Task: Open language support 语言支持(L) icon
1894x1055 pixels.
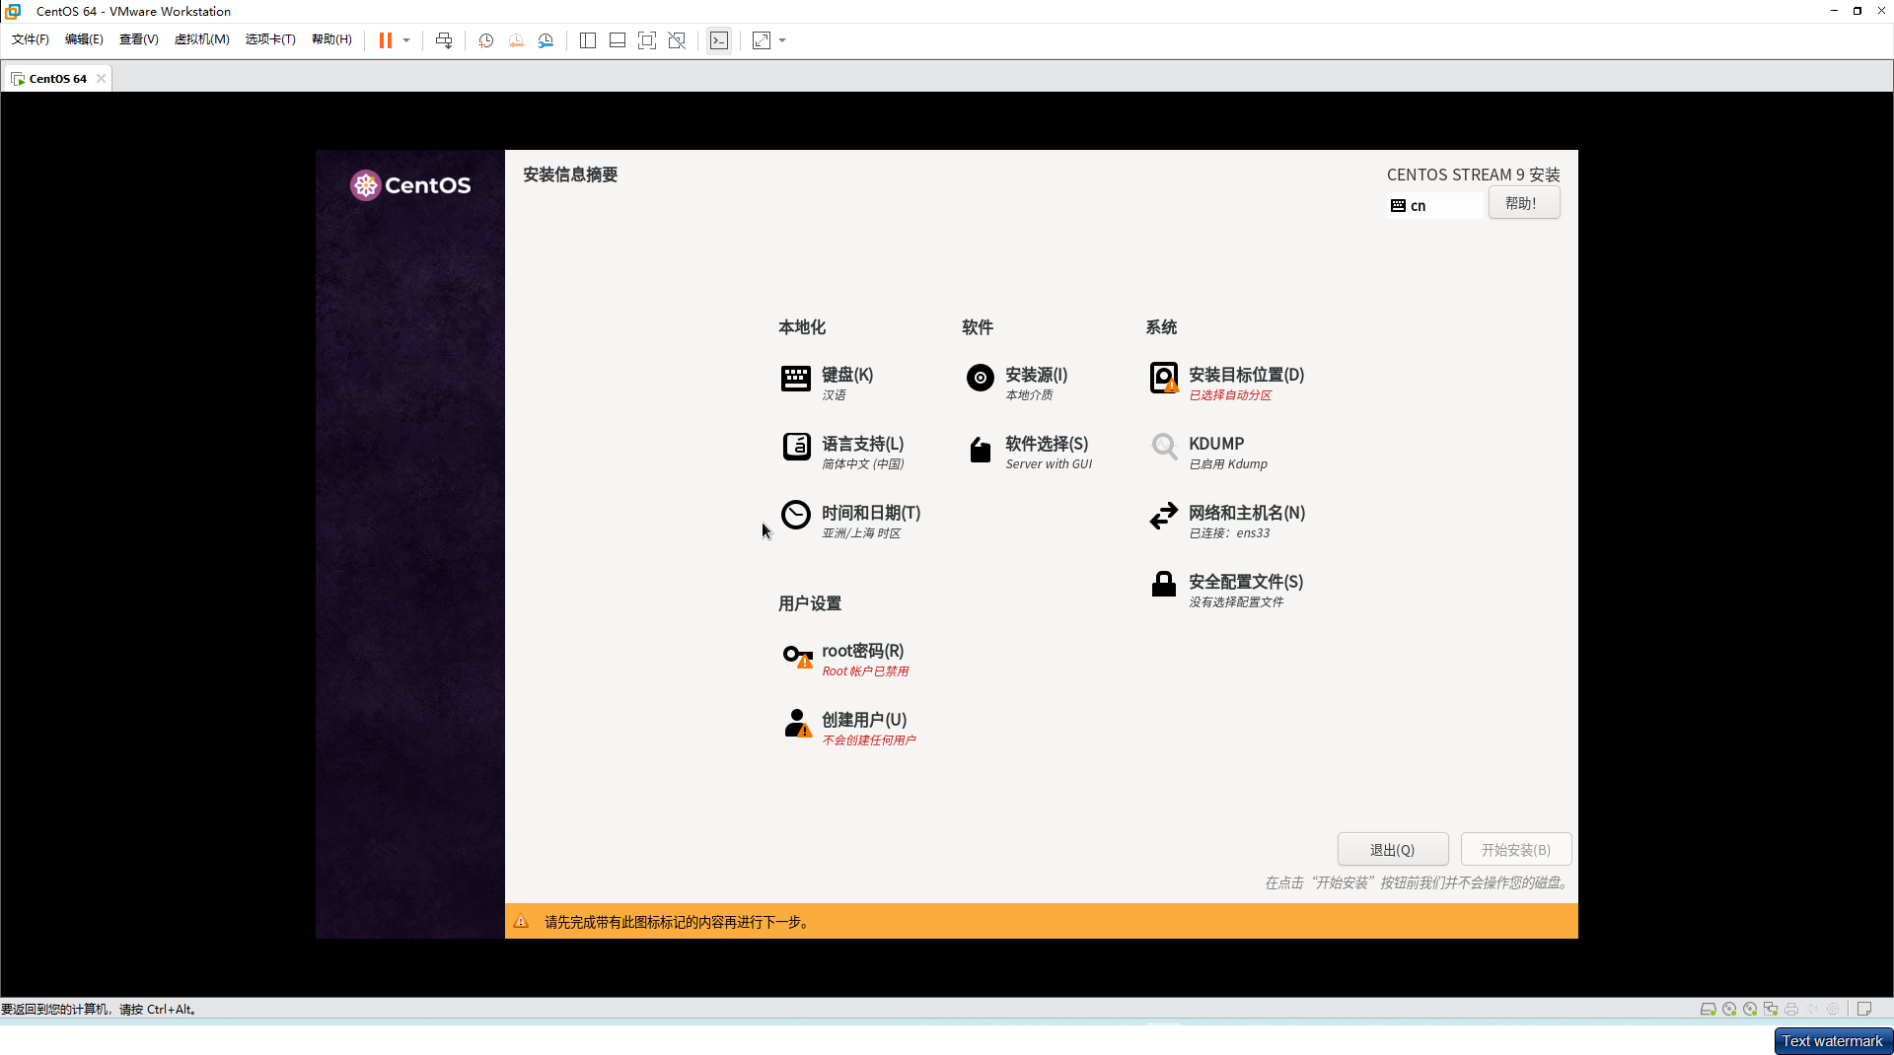Action: coord(796,447)
